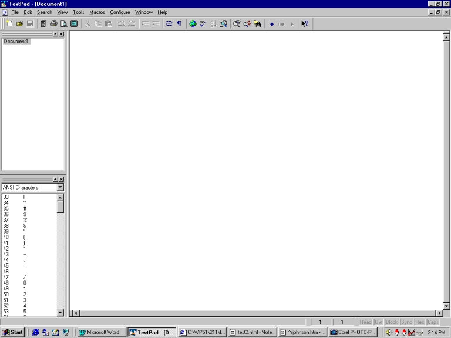This screenshot has height=338, width=451.
Task: Toggle word wrap toolbar icon
Action: pyautogui.click(x=169, y=24)
